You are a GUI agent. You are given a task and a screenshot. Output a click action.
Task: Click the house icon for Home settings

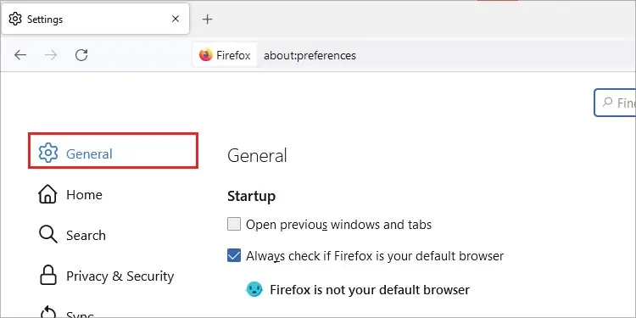(47, 194)
